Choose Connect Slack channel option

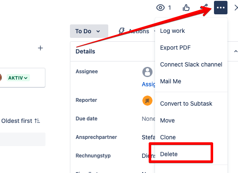tap(191, 64)
